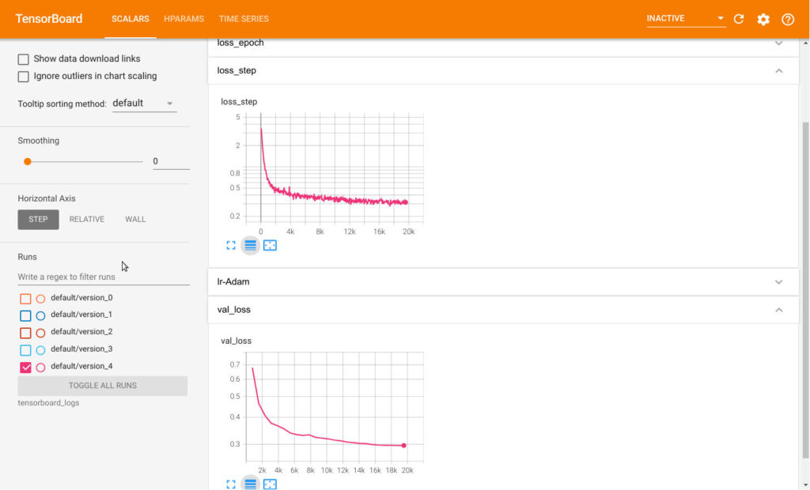Expand the lr-Adam section
Screen dimensions: 810x490
[x=503, y=281]
